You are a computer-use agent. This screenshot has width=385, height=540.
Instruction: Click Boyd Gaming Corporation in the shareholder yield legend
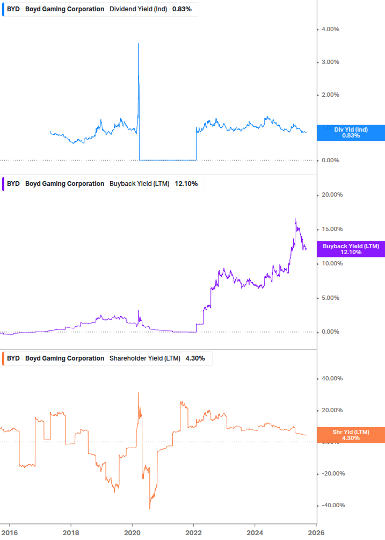(x=64, y=358)
